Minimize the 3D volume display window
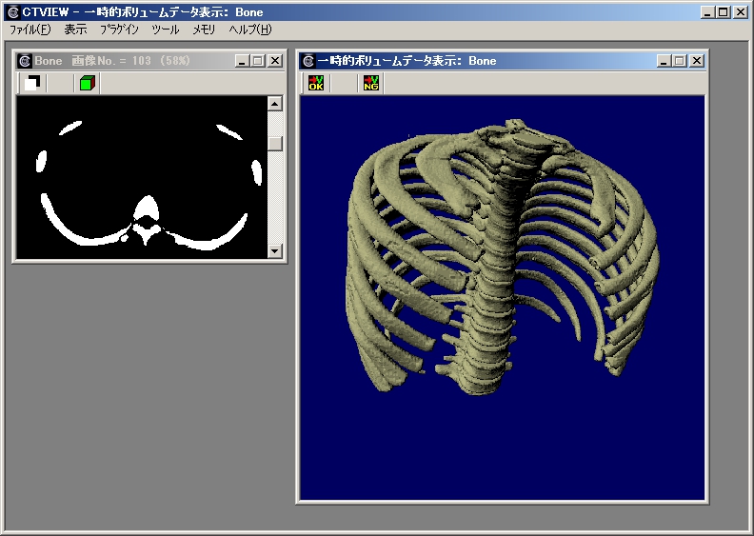The width and height of the screenshot is (754, 536). (664, 60)
